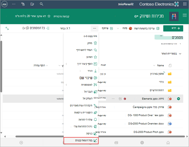The image size is (189, 147).
Task: Select Discard check out (בטל הוצאת קבצים)
Action: tap(81, 140)
